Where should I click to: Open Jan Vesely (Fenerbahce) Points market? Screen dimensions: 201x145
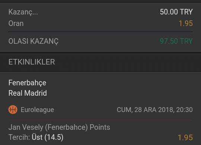(x=59, y=127)
